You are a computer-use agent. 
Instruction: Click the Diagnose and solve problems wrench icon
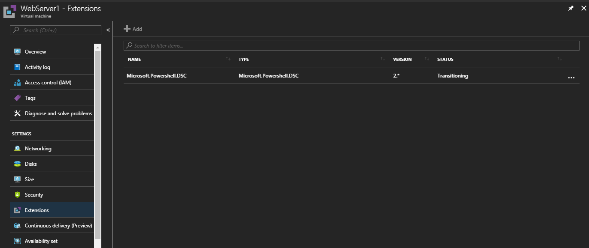[x=17, y=113]
